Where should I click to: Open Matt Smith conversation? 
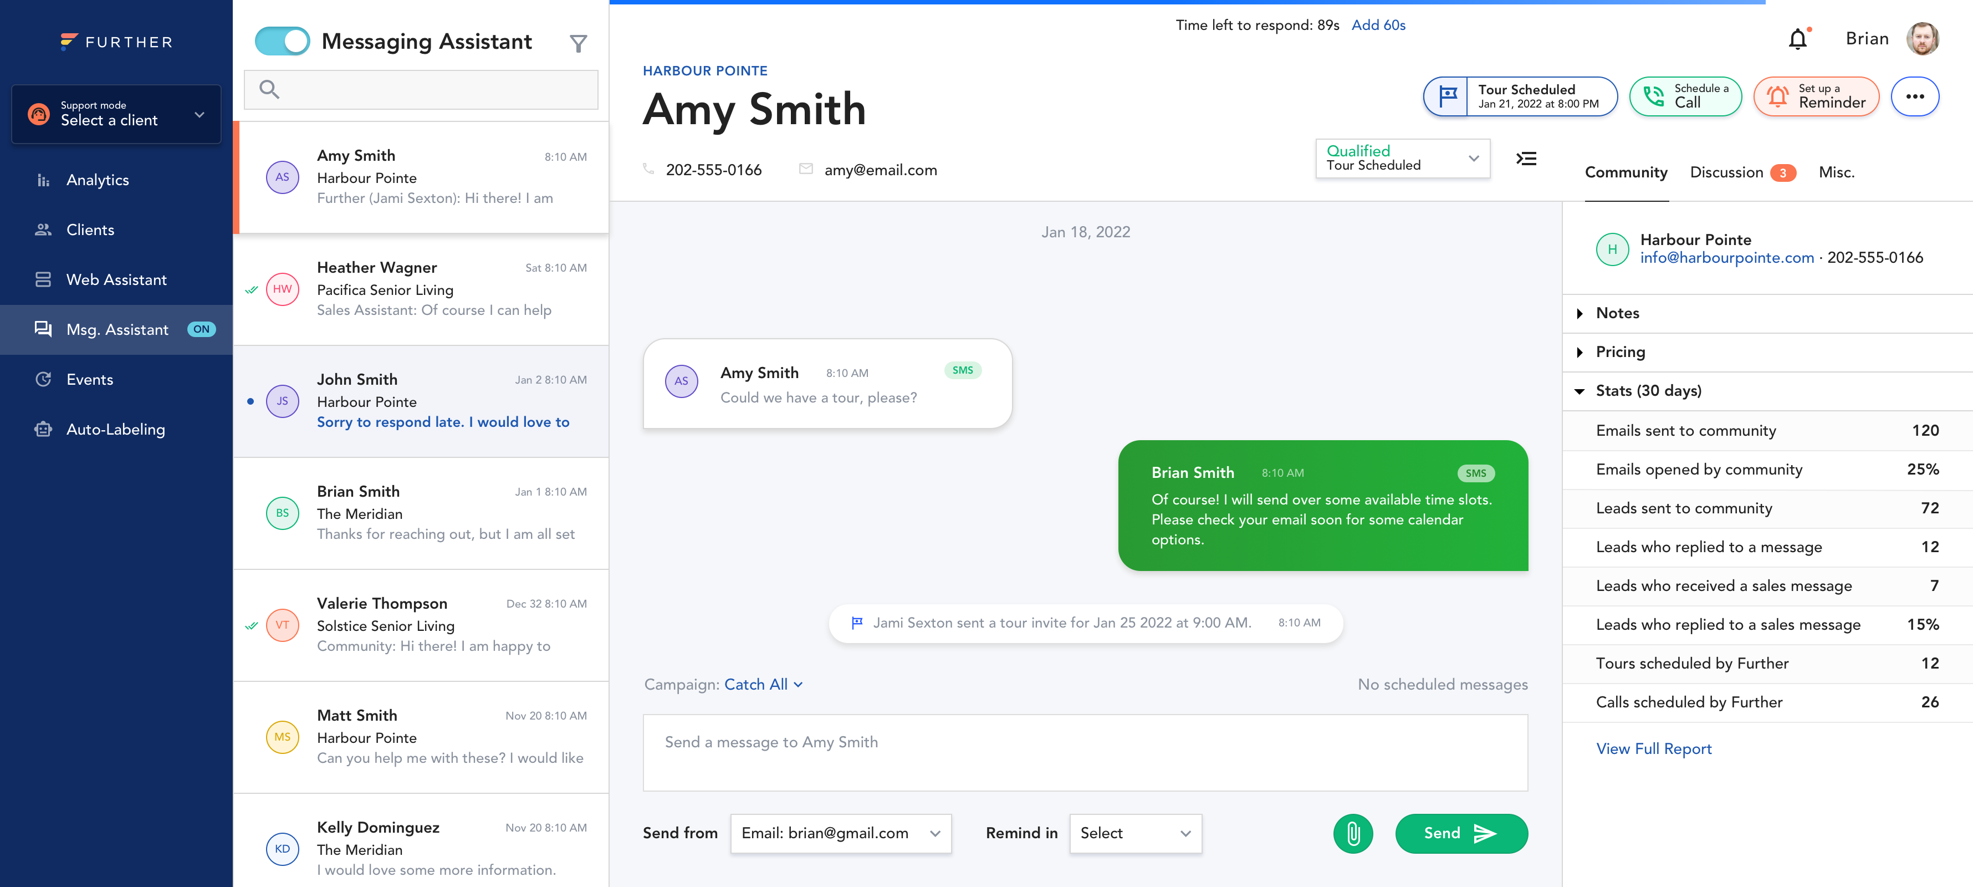421,737
